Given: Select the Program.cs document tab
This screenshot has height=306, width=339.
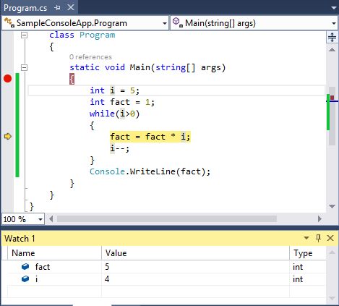Looking at the screenshot, I should pyautogui.click(x=25, y=8).
